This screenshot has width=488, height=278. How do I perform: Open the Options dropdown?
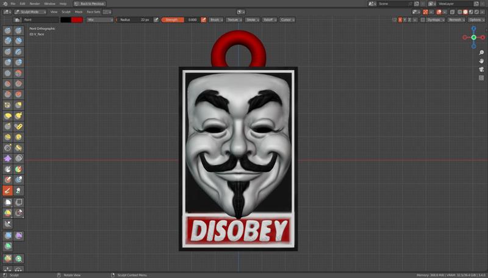tap(476, 20)
